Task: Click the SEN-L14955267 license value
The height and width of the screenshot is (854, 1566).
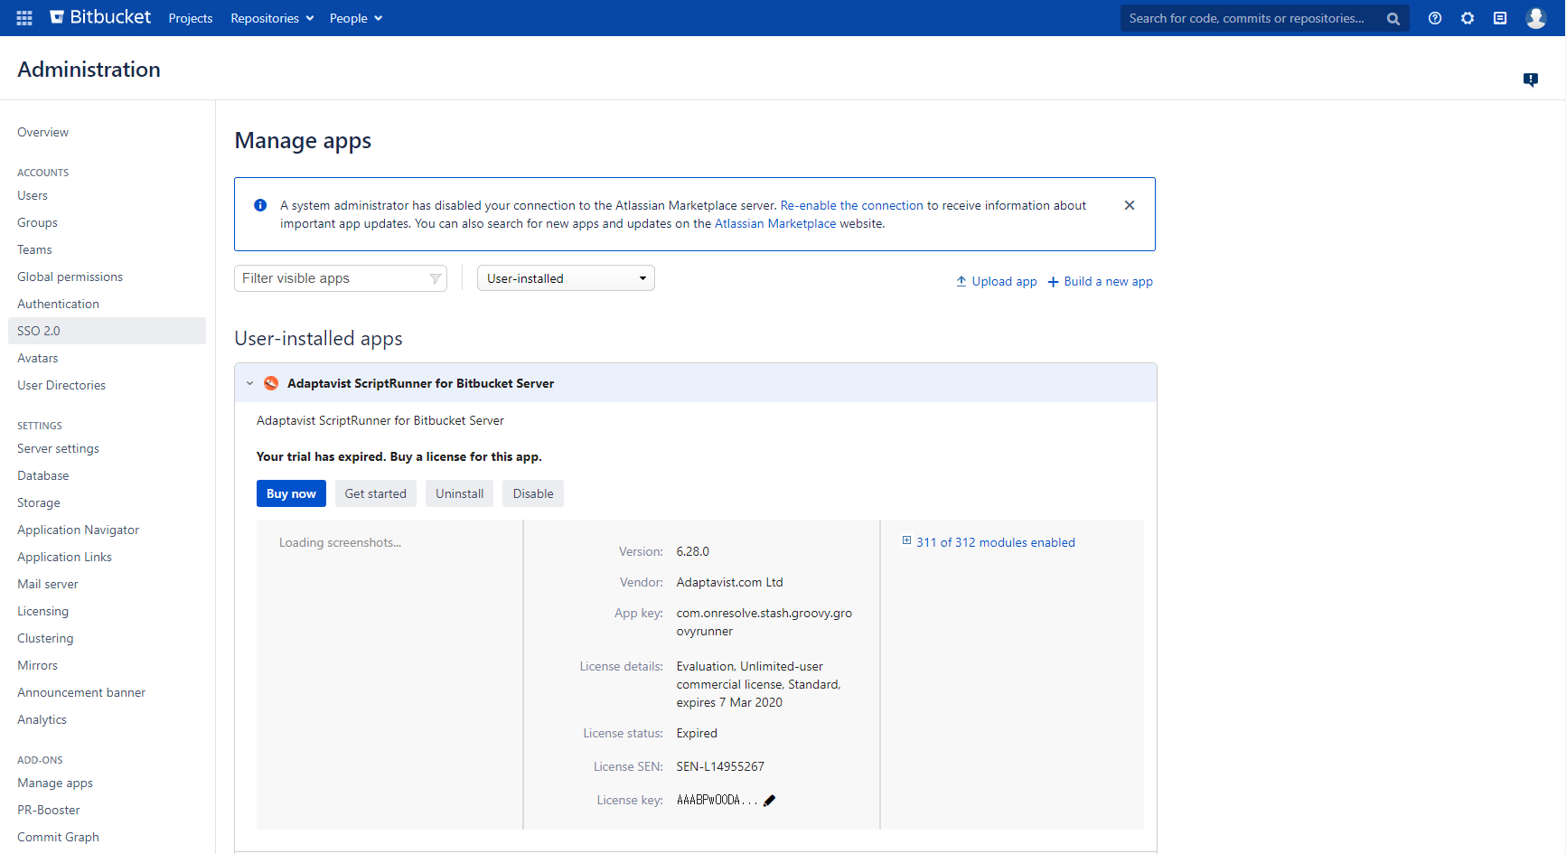Action: tap(720, 766)
